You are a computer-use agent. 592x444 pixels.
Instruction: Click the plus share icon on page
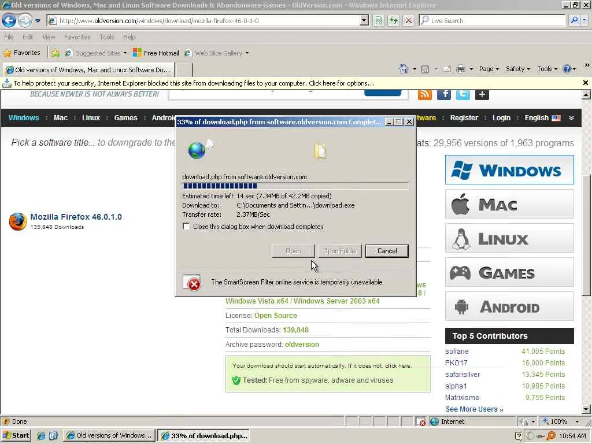[x=482, y=94]
